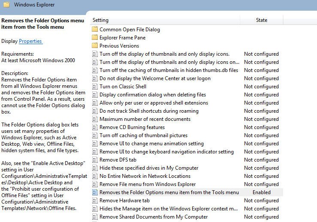This screenshot has width=317, height=222.
Task: Click icon for Removes the Folder Options menu item
Action: pos(95,192)
